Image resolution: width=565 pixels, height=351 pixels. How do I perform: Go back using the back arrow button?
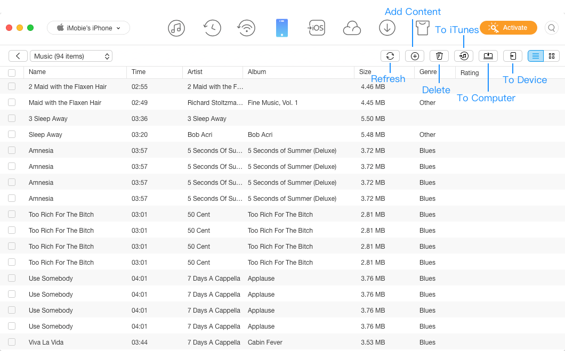click(18, 56)
